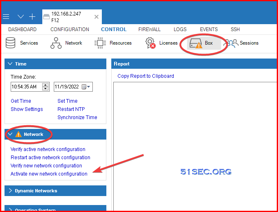
Task: Open the tab list chevron
Action: pyautogui.click(x=21, y=17)
